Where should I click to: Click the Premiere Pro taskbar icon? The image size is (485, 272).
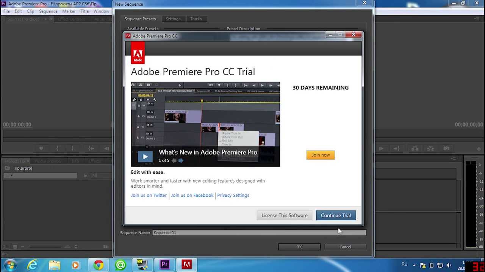pyautogui.click(x=164, y=265)
